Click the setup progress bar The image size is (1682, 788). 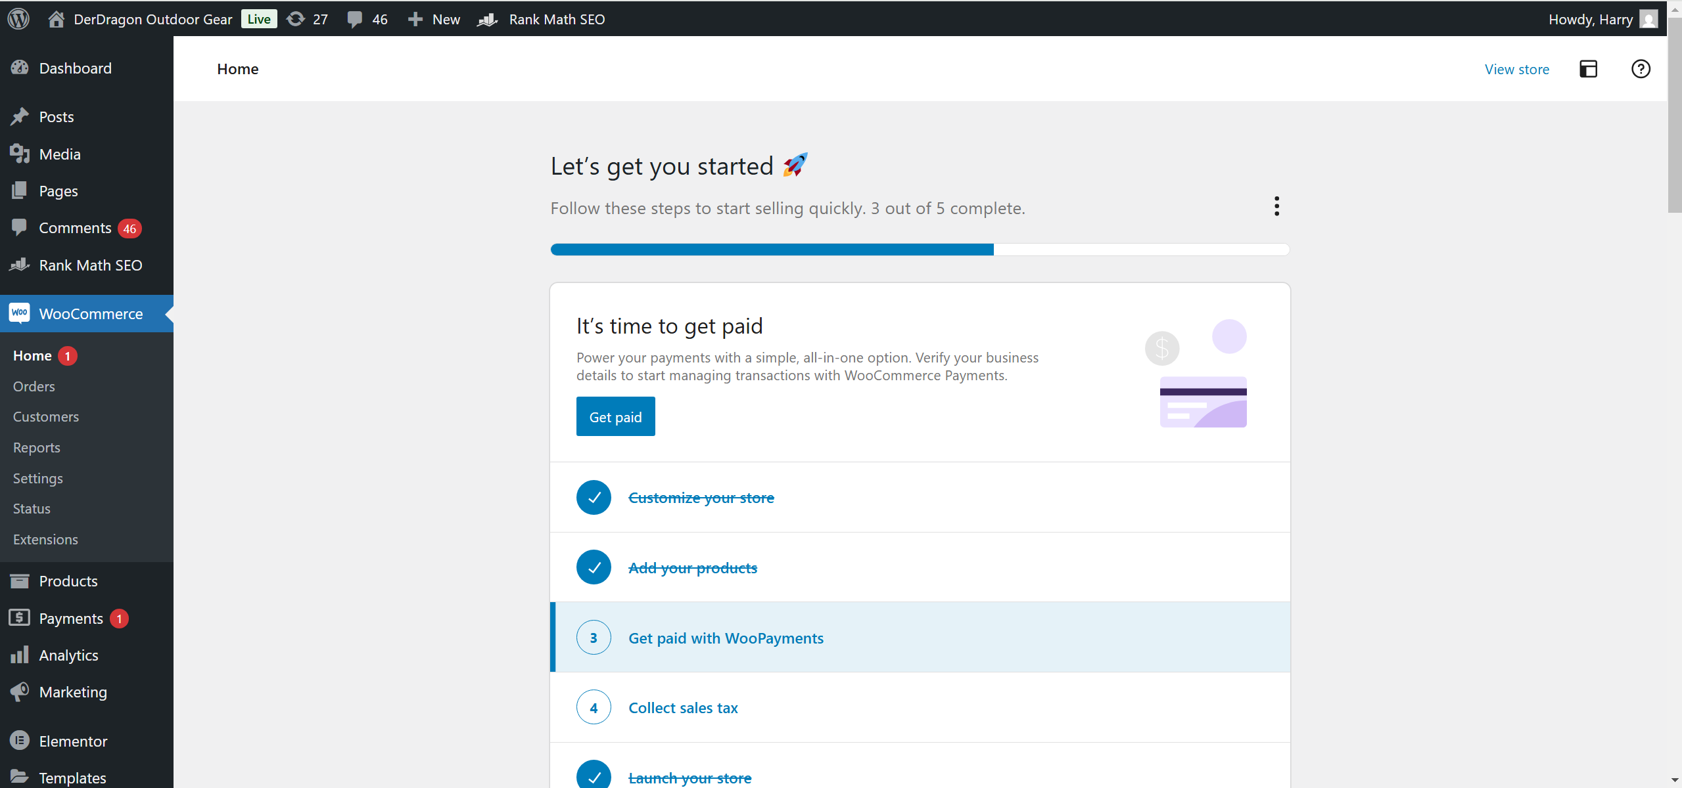click(920, 250)
